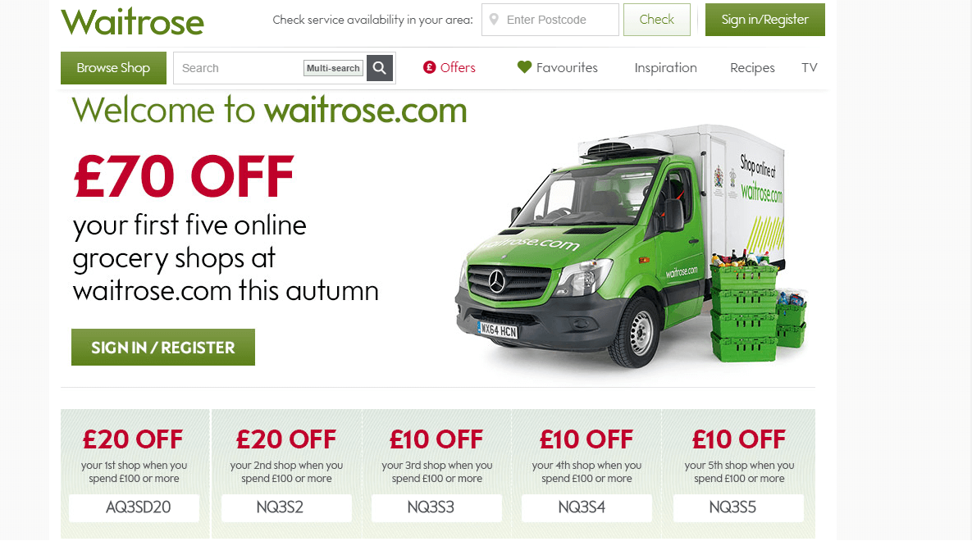
Task: Select the NQ3S2 voucher code box
Action: point(286,507)
